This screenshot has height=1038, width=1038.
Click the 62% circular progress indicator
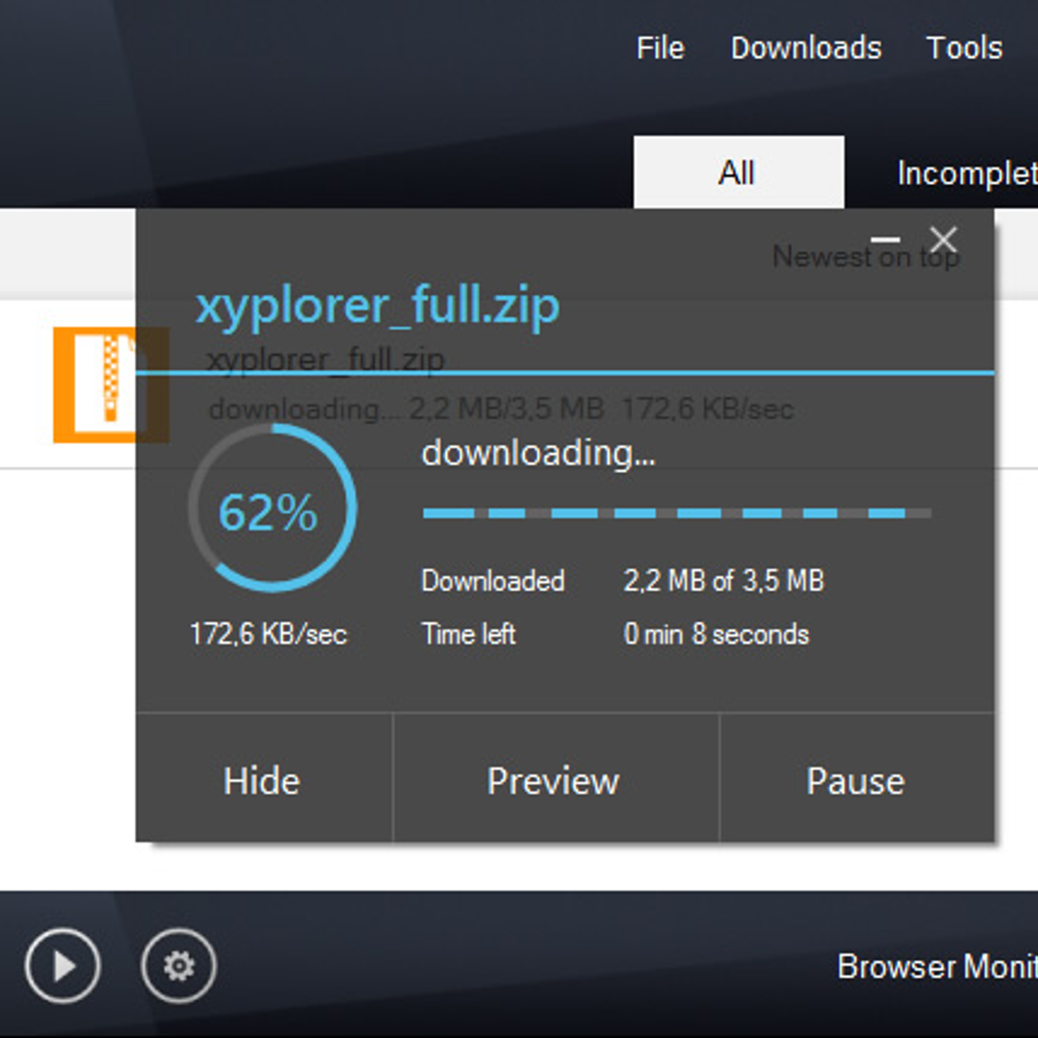pos(272,508)
